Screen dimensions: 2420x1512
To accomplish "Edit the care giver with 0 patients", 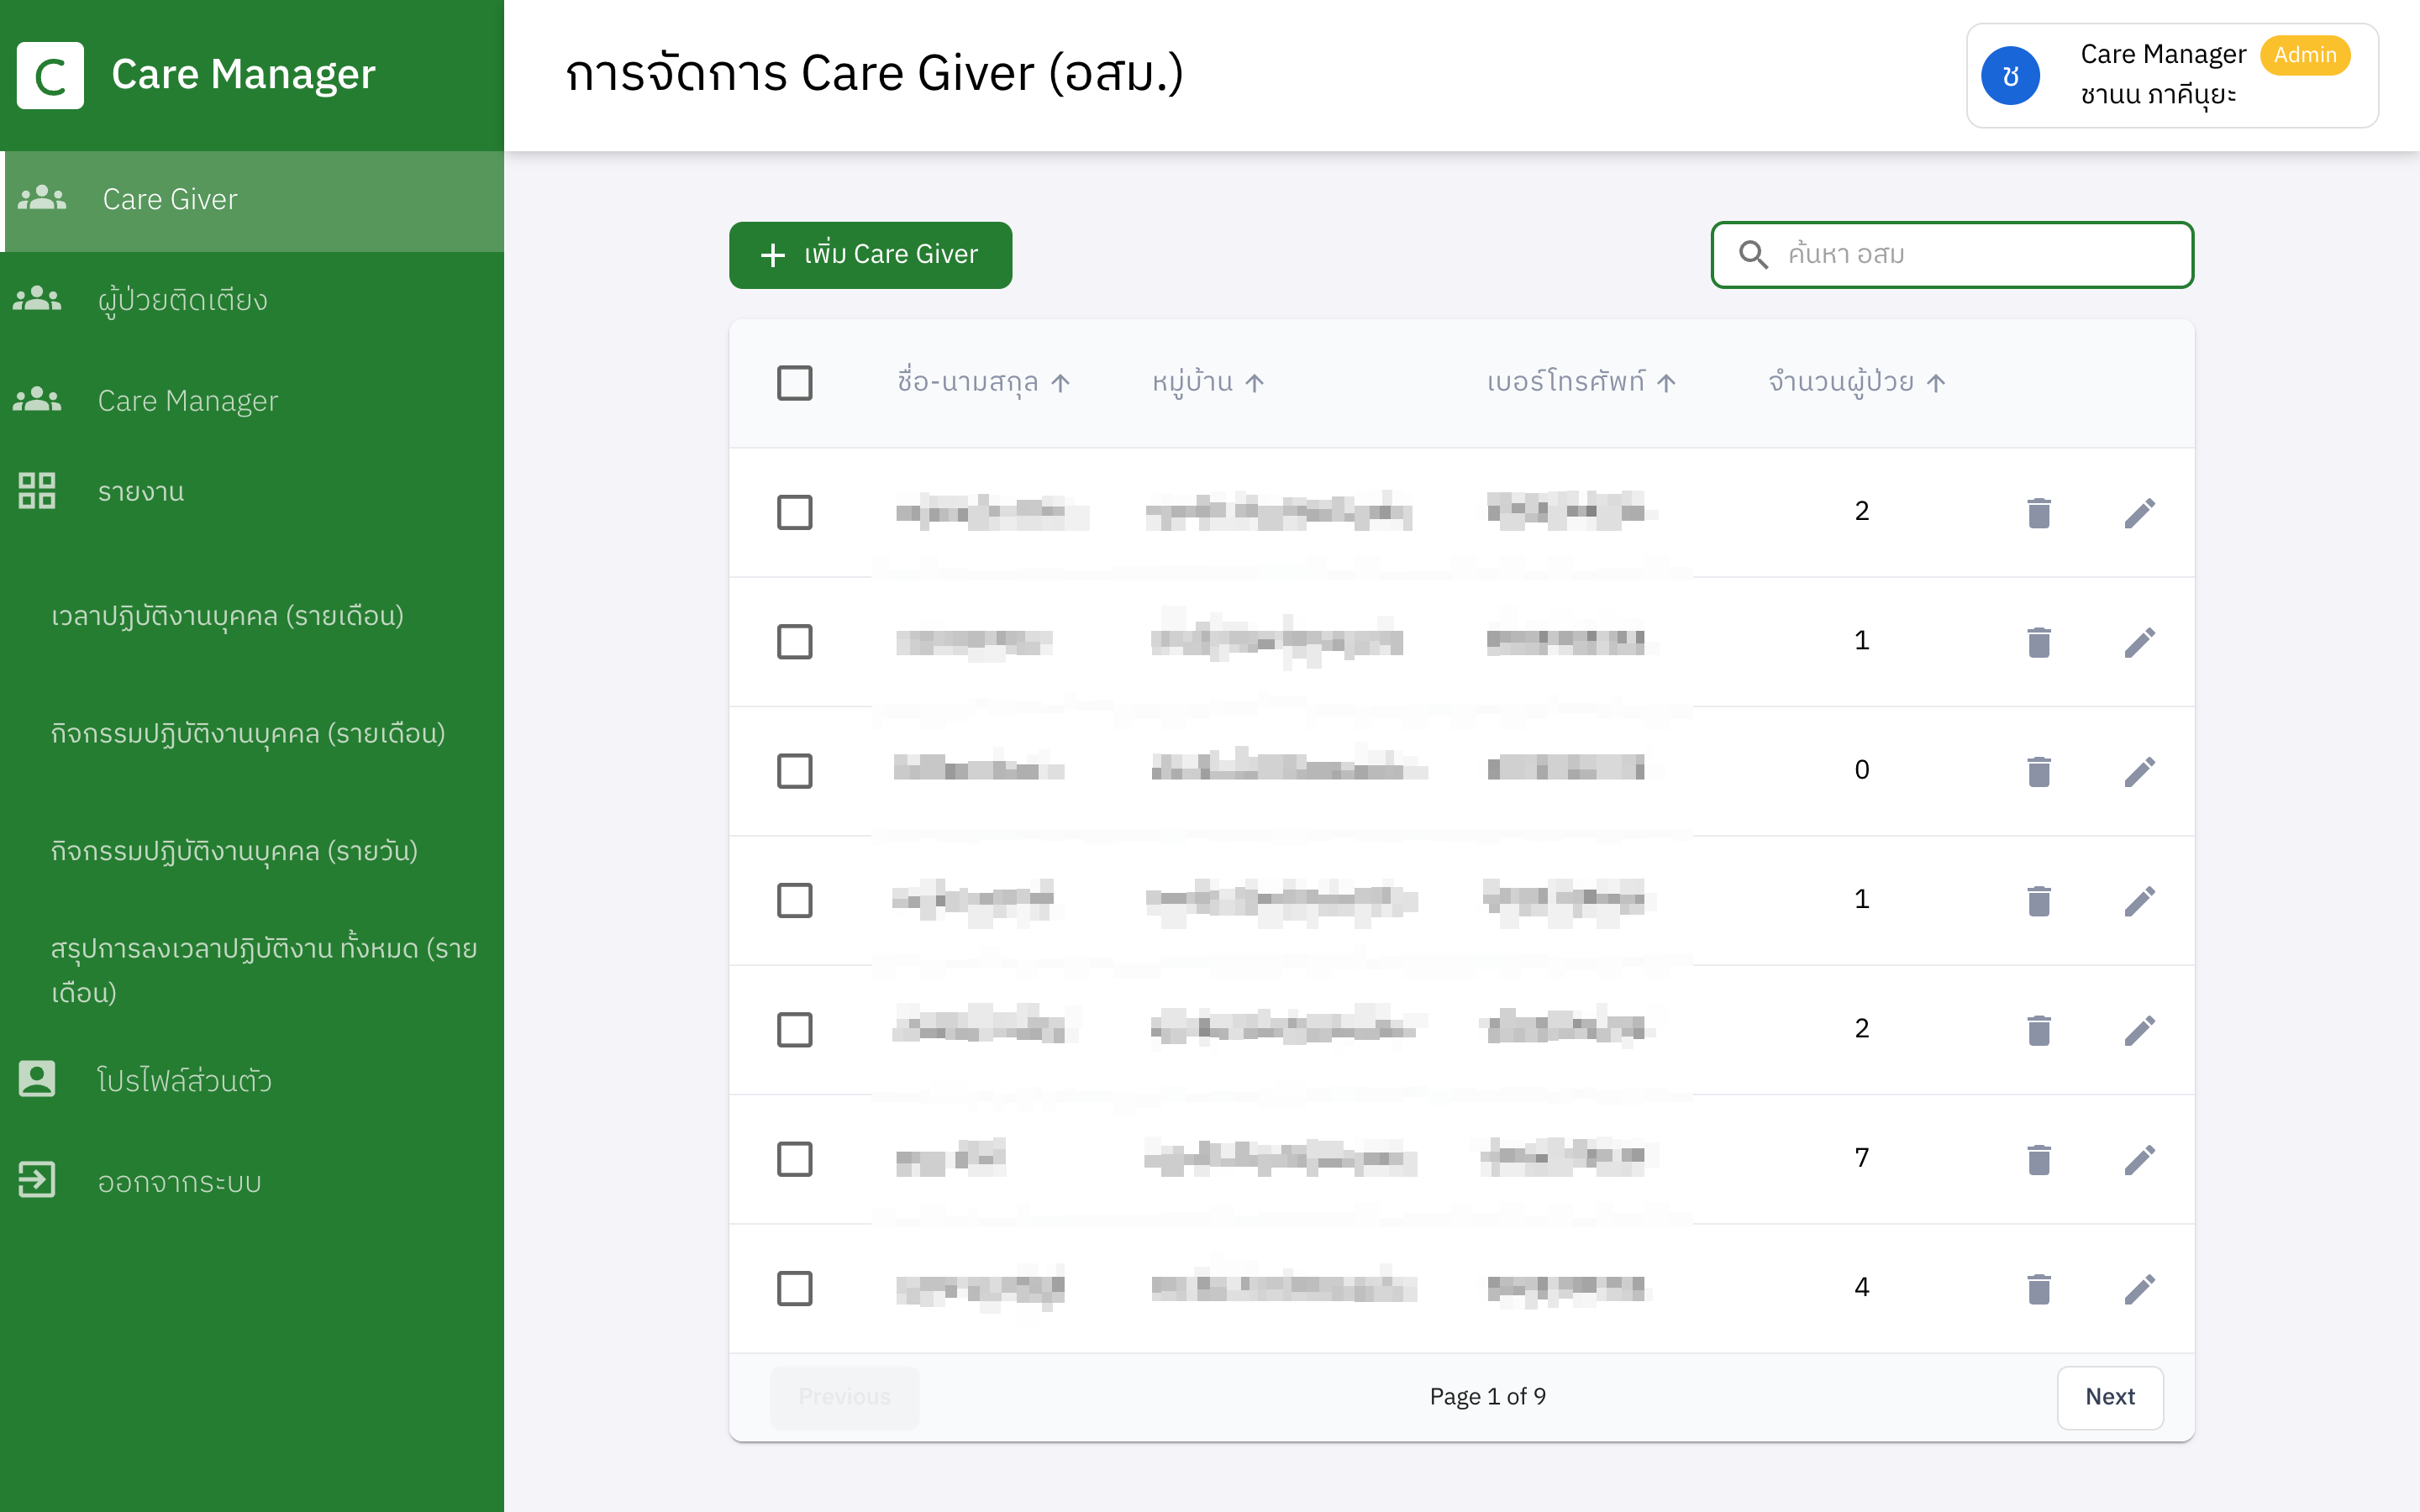I will click(x=2139, y=771).
